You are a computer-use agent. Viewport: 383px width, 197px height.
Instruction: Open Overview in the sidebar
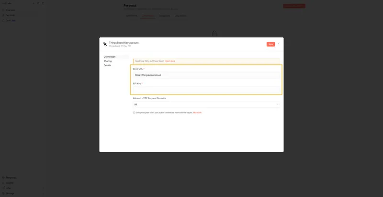(11, 10)
